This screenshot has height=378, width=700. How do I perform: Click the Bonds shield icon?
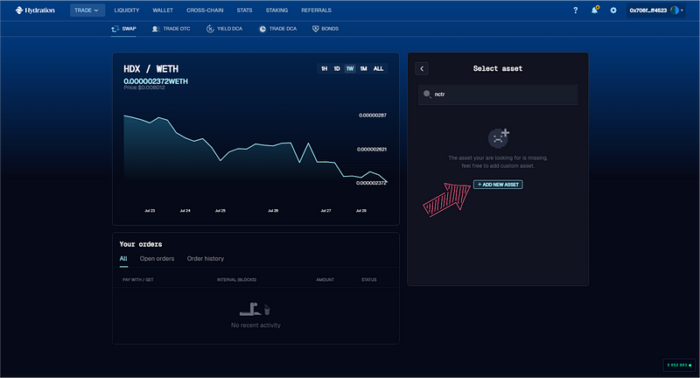315,29
